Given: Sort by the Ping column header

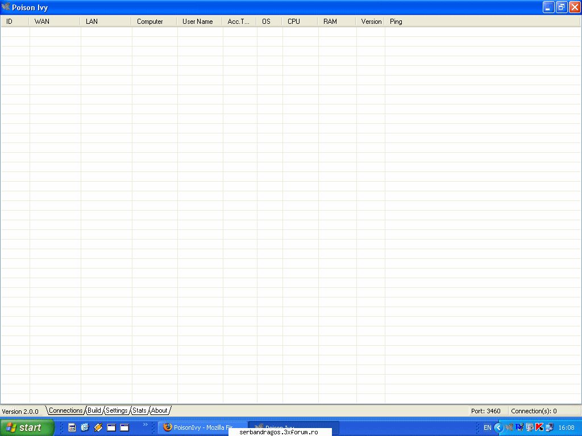Looking at the screenshot, I should 483,22.
